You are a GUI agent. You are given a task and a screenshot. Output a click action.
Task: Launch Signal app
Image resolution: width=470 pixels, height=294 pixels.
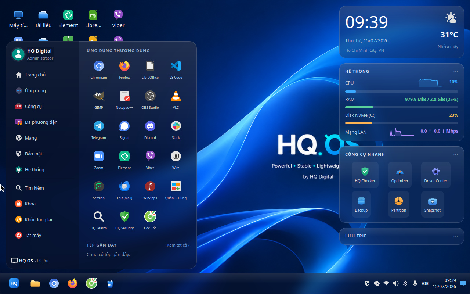coord(124,130)
